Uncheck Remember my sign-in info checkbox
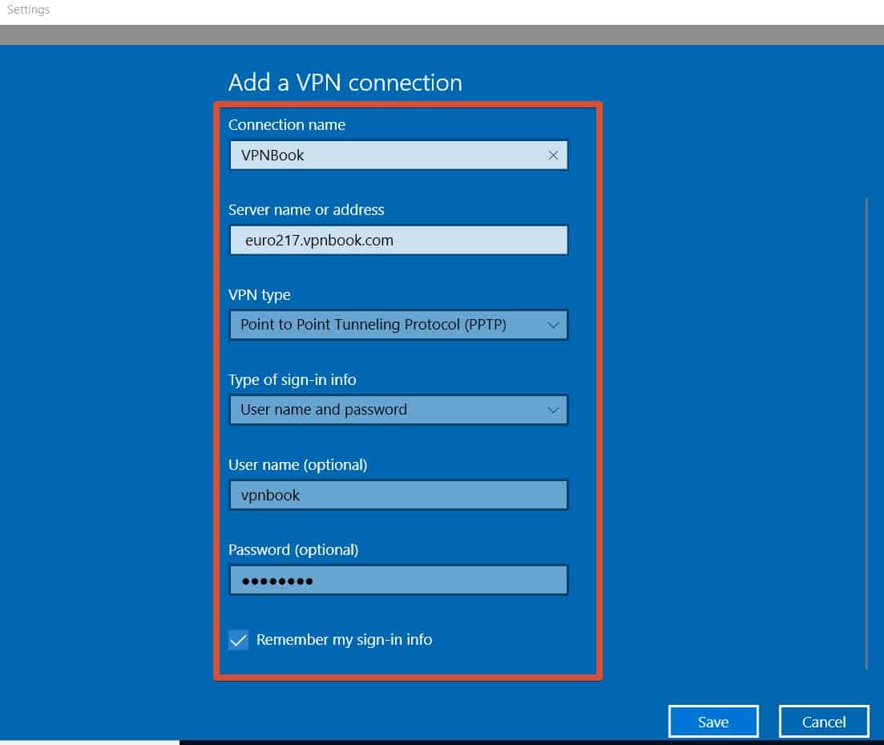This screenshot has width=884, height=745. pyautogui.click(x=239, y=640)
